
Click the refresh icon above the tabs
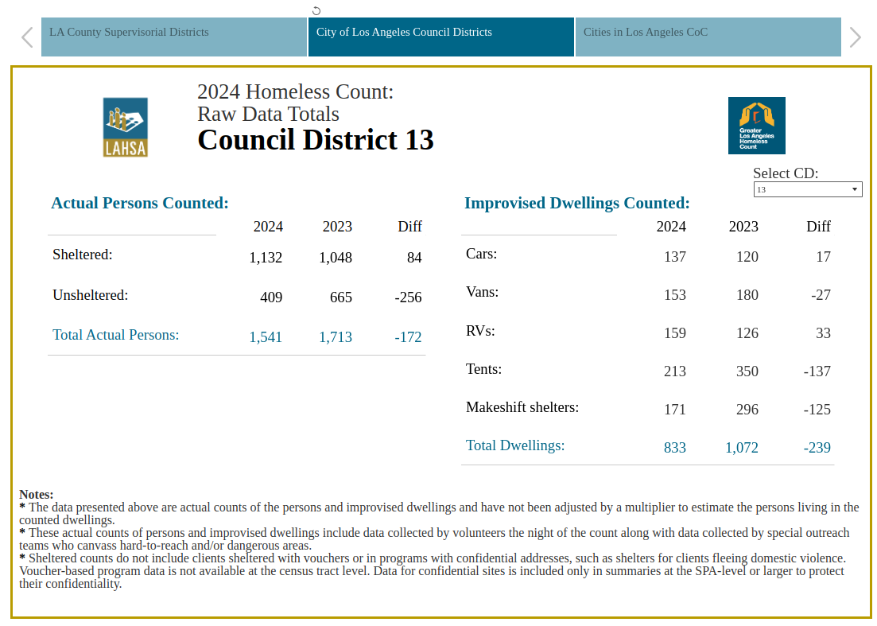[316, 10]
